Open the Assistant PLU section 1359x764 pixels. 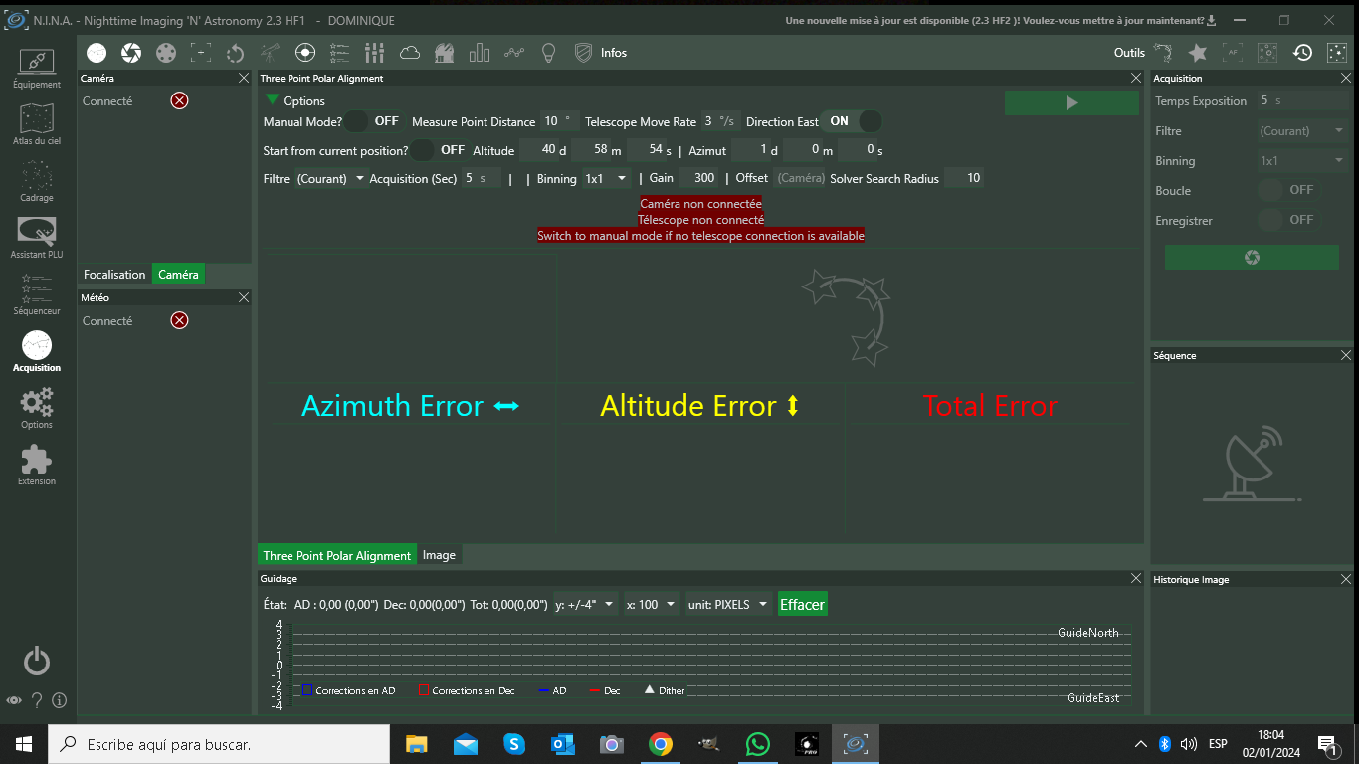tap(37, 238)
